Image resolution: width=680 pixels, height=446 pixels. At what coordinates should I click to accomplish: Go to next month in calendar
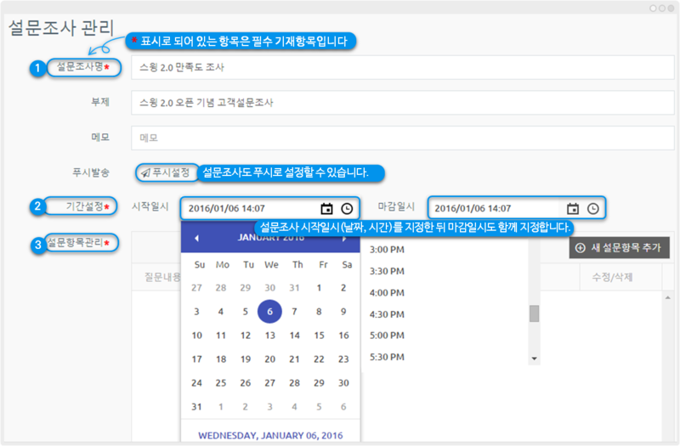tap(344, 240)
